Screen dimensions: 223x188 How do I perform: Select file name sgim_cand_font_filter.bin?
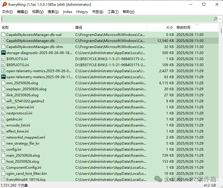[x=26, y=174]
